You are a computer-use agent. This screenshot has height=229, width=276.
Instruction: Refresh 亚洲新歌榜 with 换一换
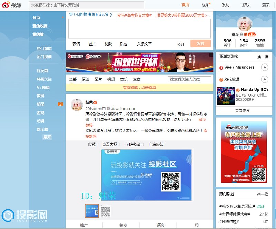click(263, 57)
